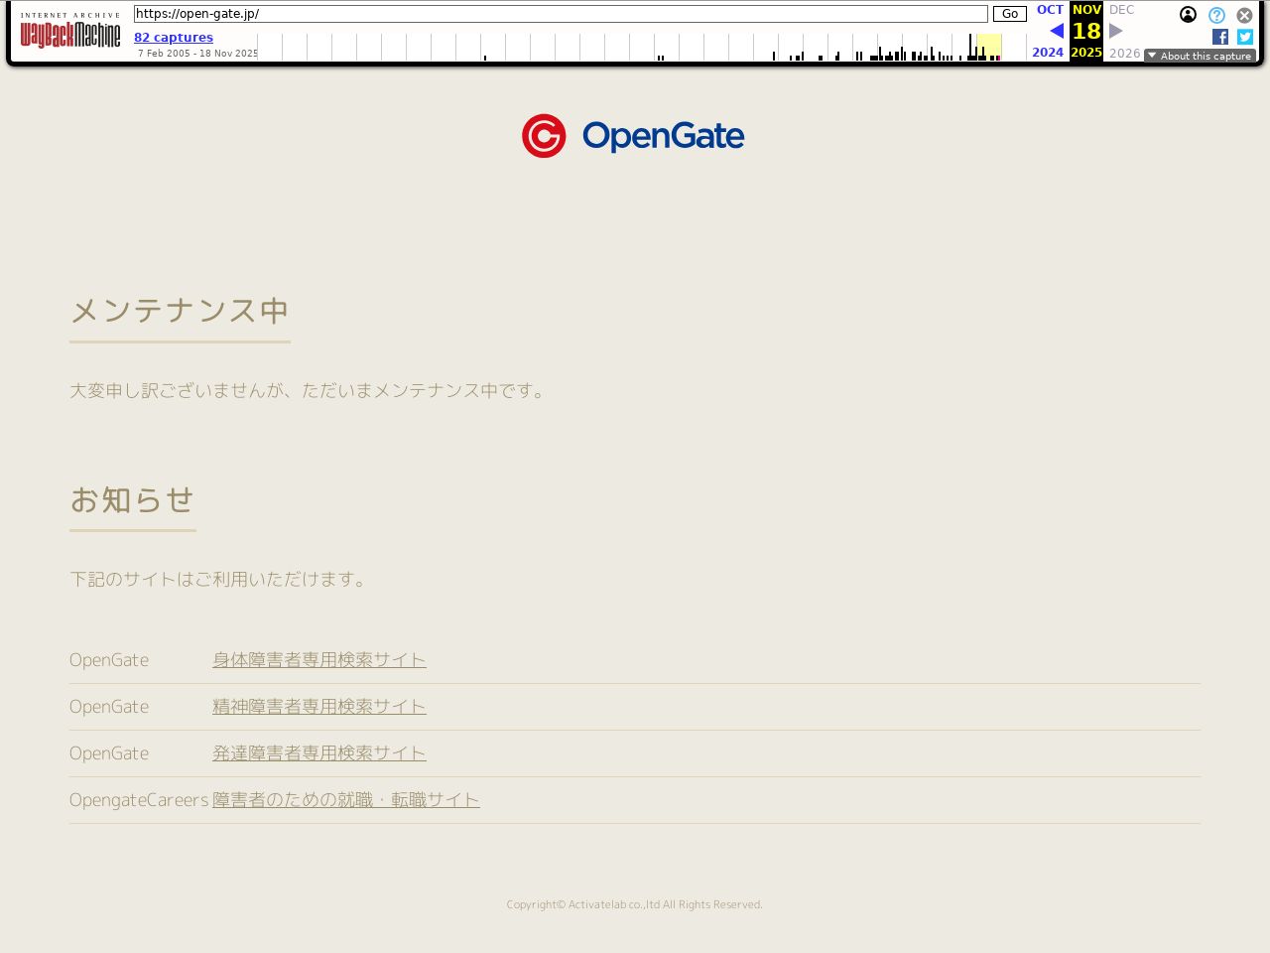Viewport: 1270px width, 953px height.
Task: Open 精神障害者専用検索サイト link
Action: (319, 707)
